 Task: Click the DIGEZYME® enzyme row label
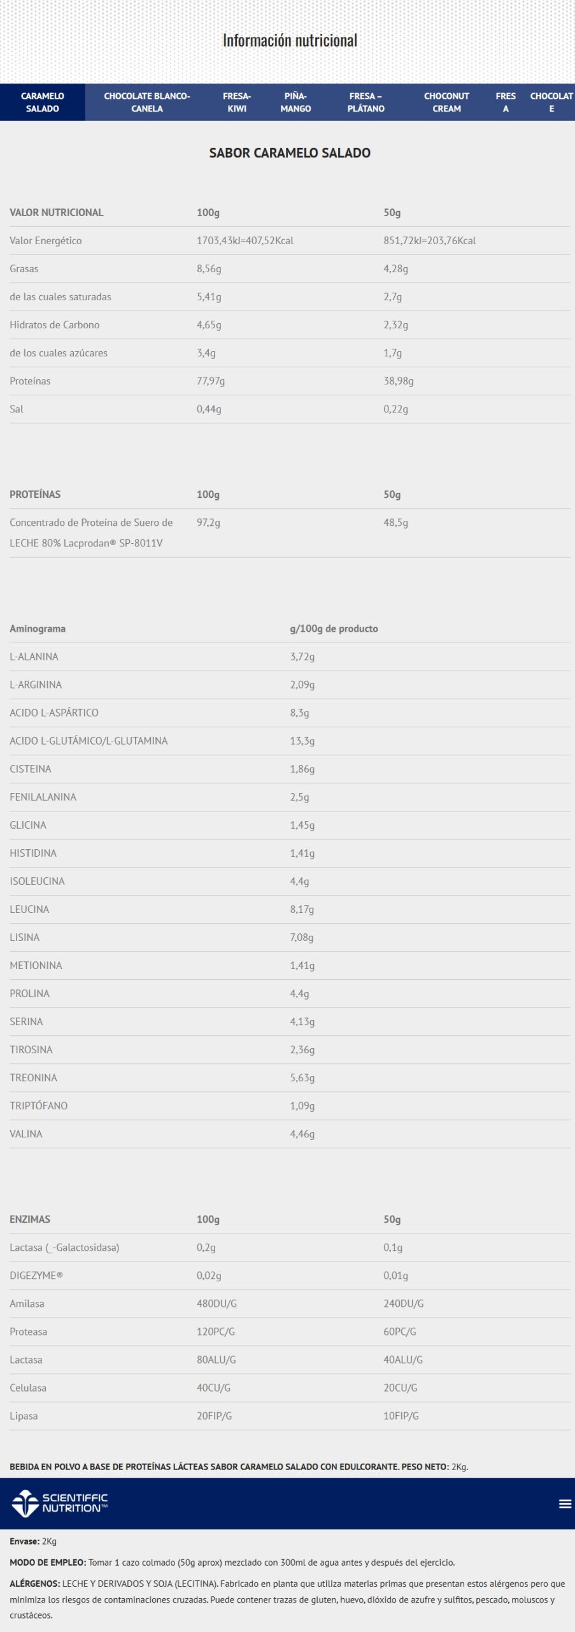point(36,1275)
